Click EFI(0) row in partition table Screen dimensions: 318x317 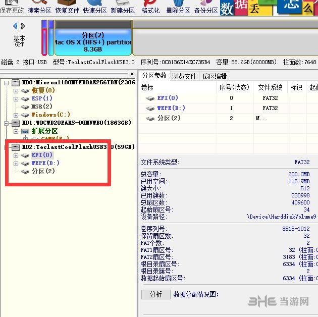[x=228, y=98]
